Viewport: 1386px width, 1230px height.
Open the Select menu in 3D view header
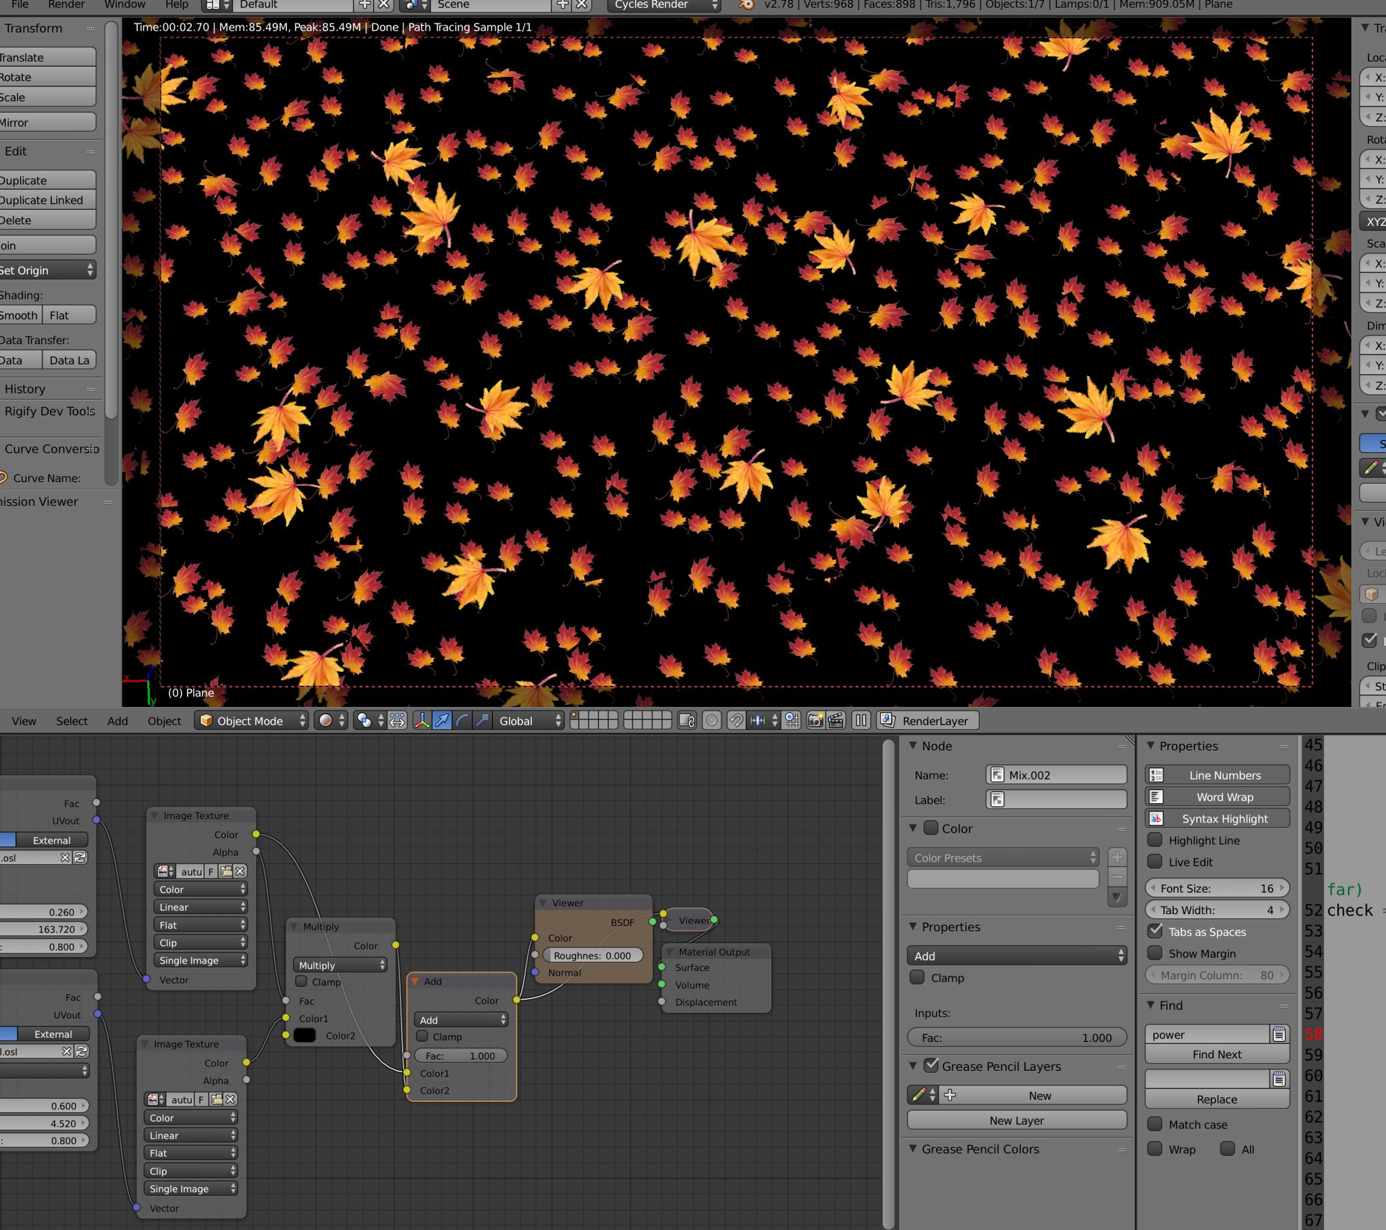tap(72, 721)
